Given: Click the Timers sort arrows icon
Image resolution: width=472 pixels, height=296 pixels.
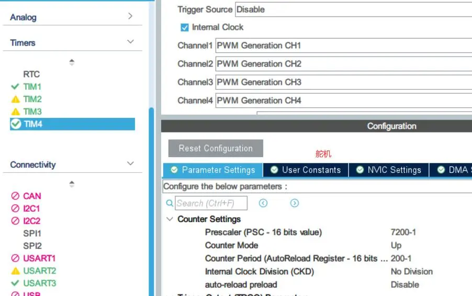Looking at the screenshot, I should [72, 62].
